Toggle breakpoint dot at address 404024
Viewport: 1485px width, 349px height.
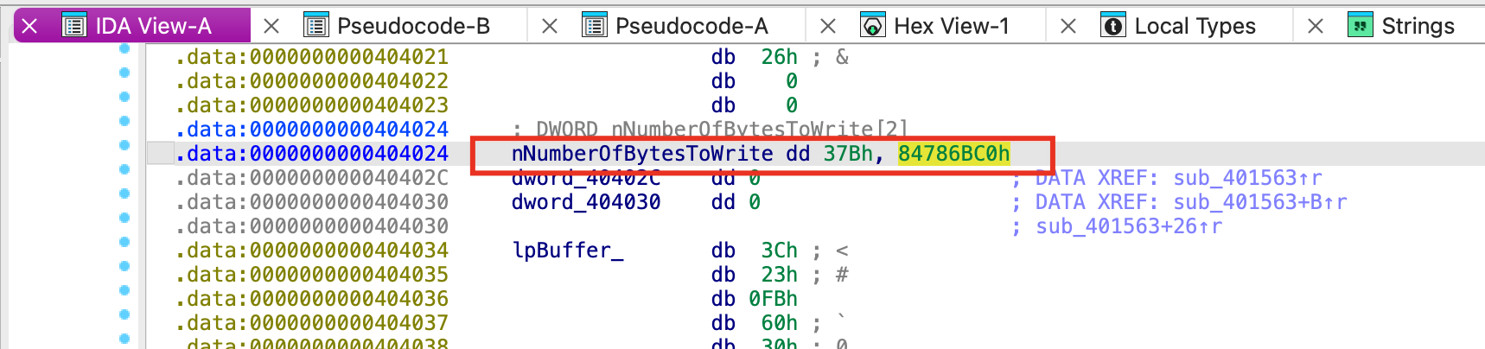click(124, 145)
